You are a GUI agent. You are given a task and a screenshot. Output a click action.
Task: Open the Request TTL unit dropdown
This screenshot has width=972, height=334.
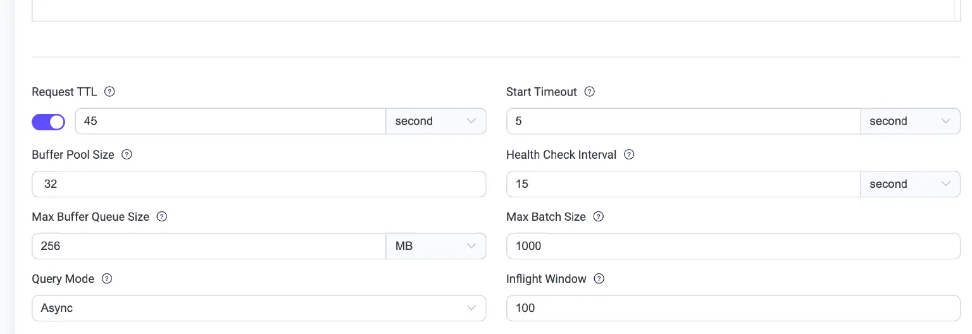(x=435, y=121)
